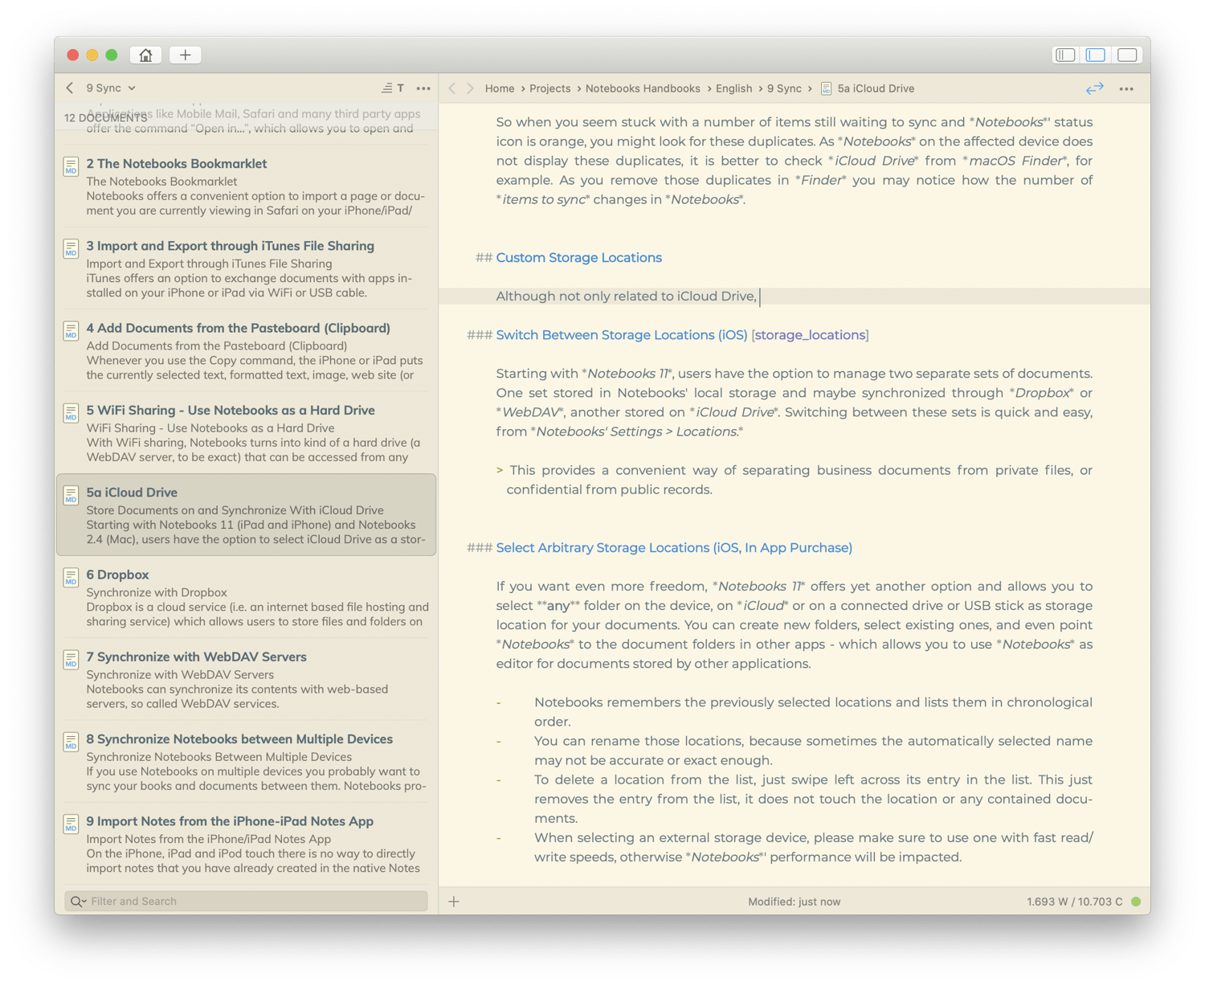Image resolution: width=1205 pixels, height=986 pixels.
Task: Open 5 WiFi Sharing document
Action: [x=246, y=433]
